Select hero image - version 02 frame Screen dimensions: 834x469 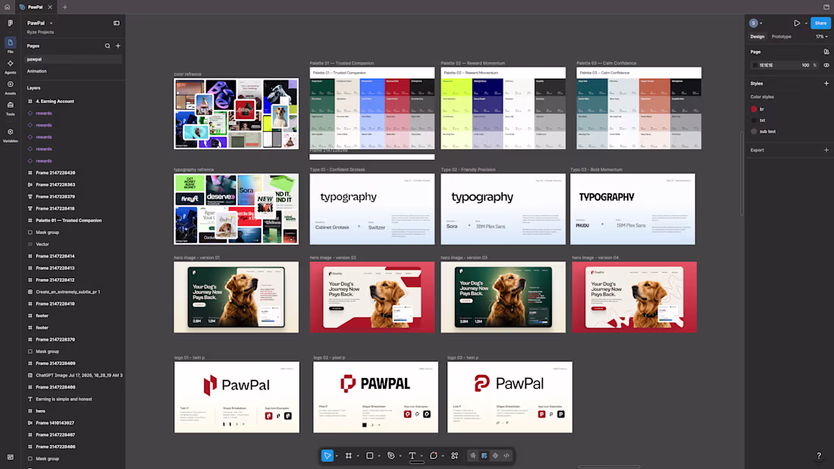(372, 297)
